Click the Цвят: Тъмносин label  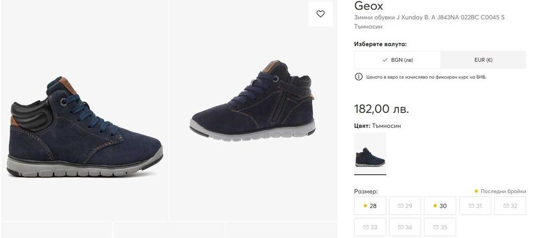(x=377, y=126)
